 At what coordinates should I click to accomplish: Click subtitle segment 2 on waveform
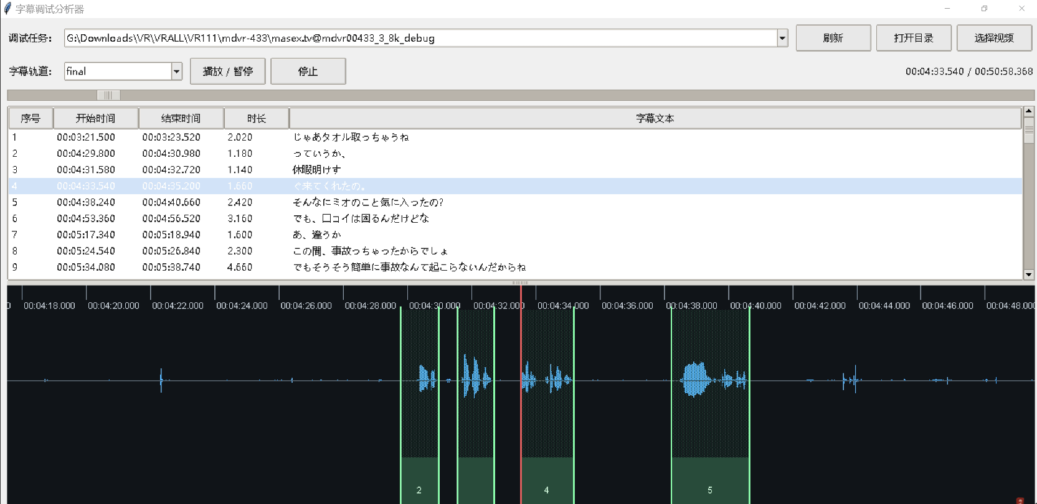pyautogui.click(x=419, y=404)
